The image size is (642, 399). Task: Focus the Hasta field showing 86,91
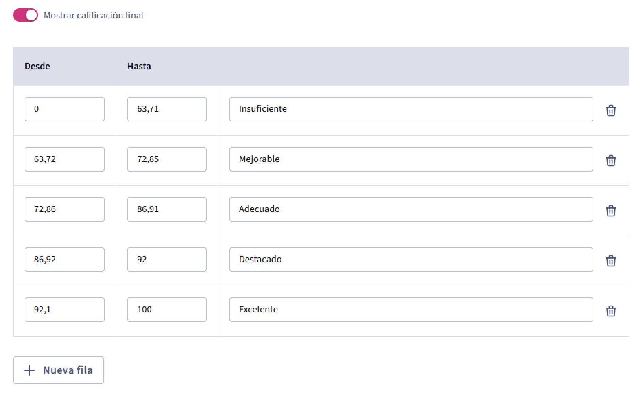[x=167, y=209]
